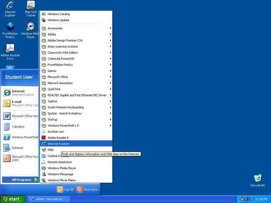
Task: Click the Adobe Reader 8 red icon
Action: pyautogui.click(x=44, y=138)
